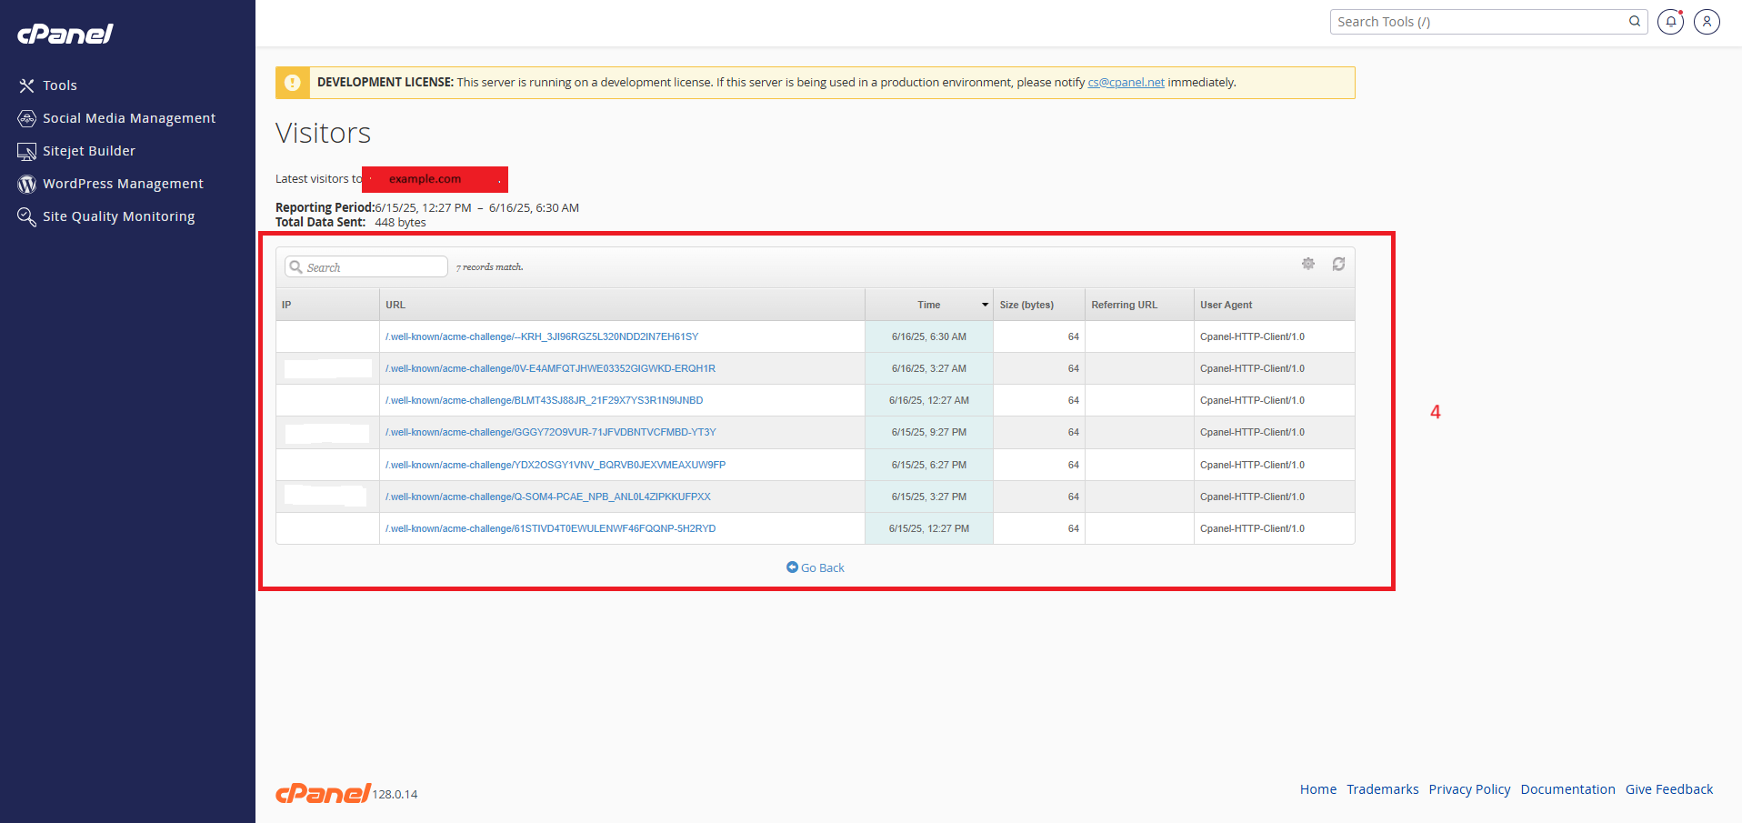Open the acme-challenge URL ending in ERQH1R

click(550, 368)
